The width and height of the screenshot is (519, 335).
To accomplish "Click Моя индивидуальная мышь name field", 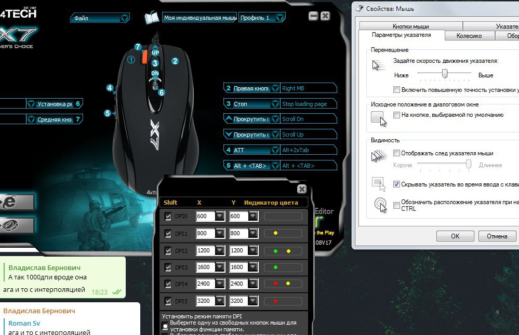I will [x=199, y=18].
